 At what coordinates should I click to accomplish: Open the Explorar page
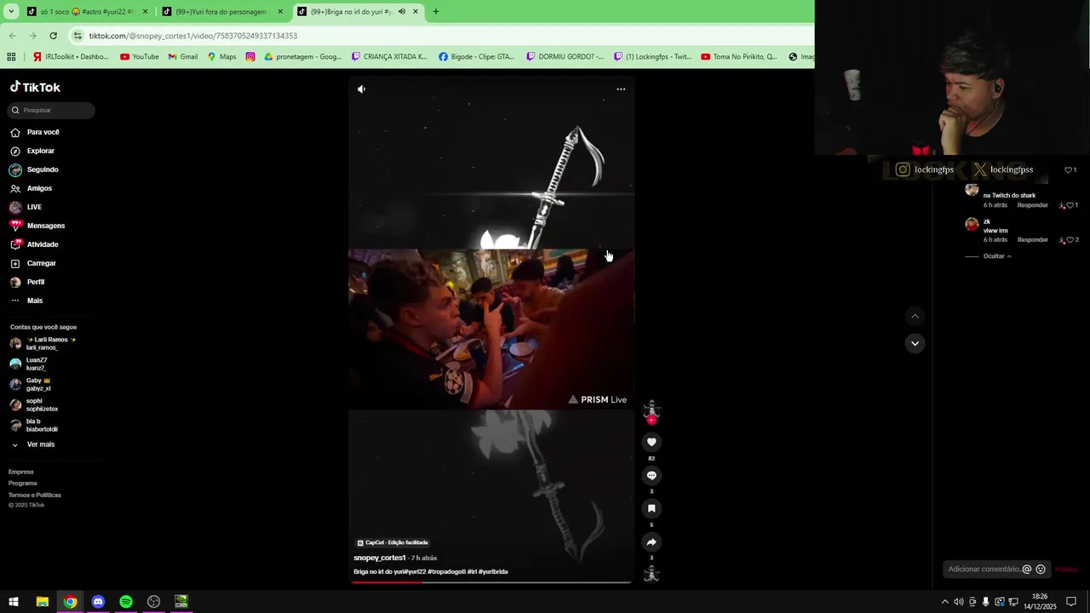click(32, 151)
